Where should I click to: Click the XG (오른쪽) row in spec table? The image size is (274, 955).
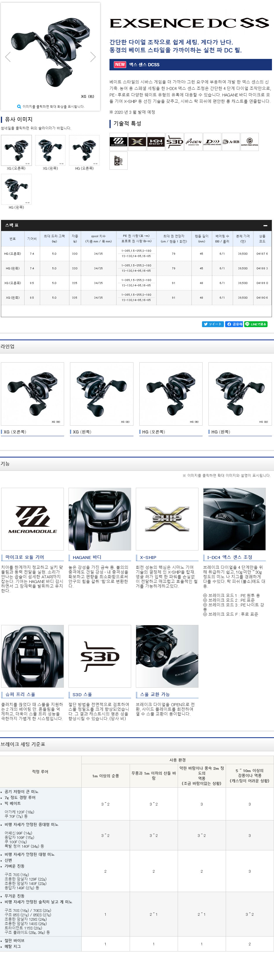[136, 283]
